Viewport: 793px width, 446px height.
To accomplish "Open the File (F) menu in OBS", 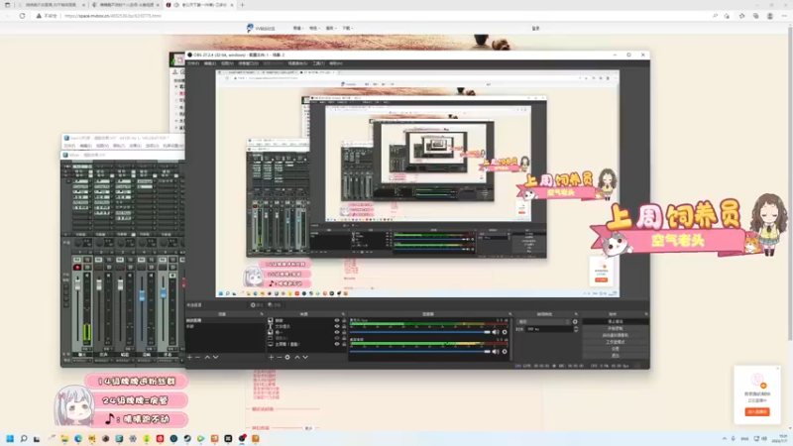I will 193,63.
